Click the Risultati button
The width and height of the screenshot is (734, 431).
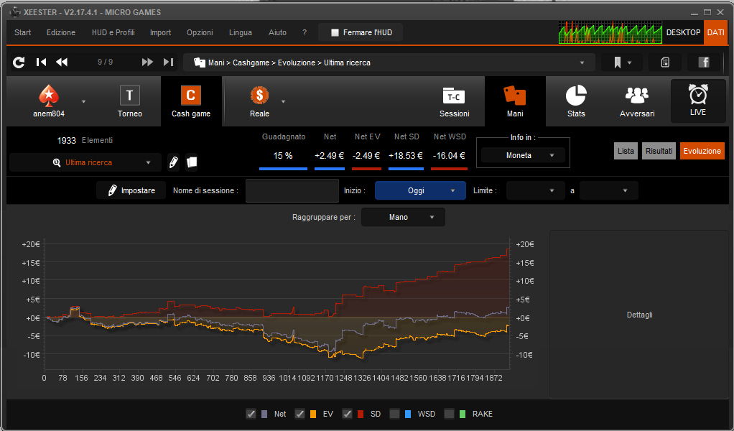[x=659, y=151]
